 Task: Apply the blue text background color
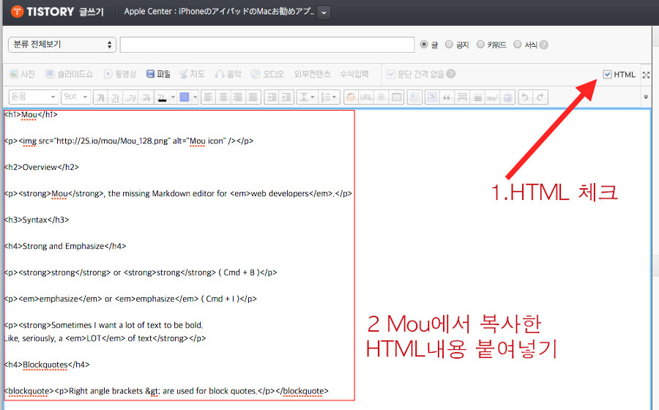(x=184, y=97)
